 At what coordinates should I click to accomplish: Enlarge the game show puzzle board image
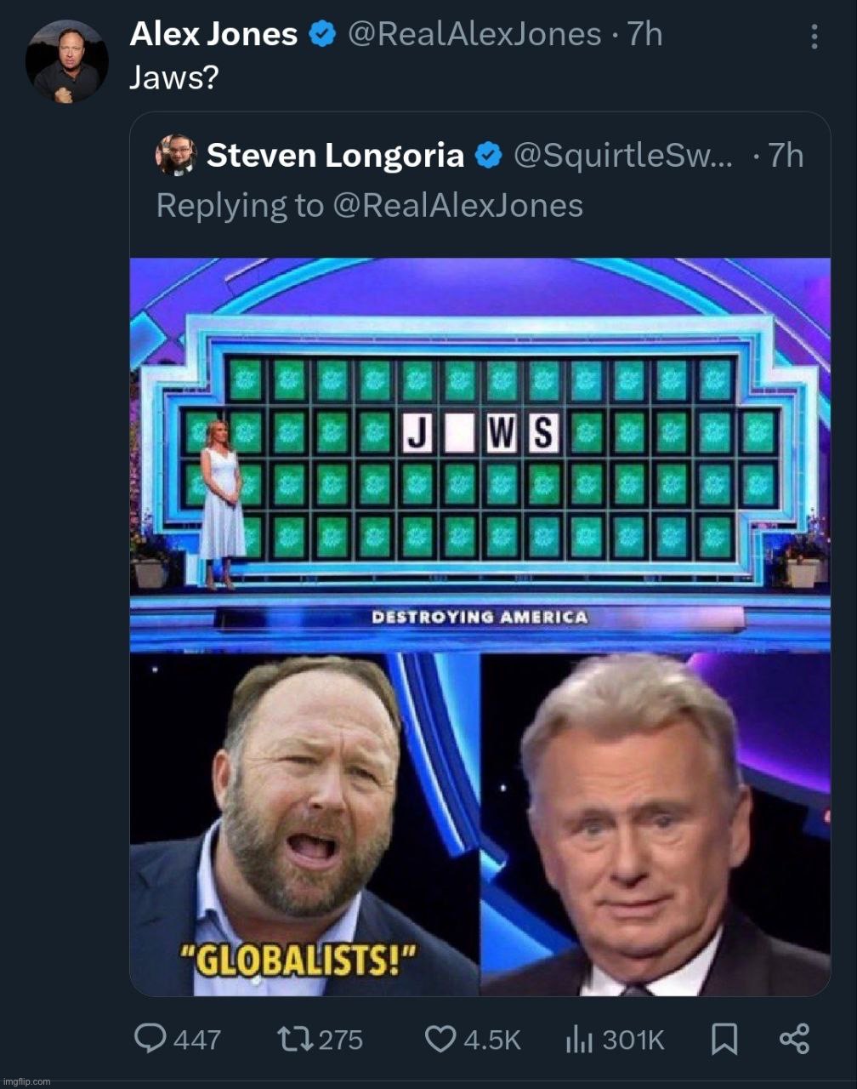480,454
